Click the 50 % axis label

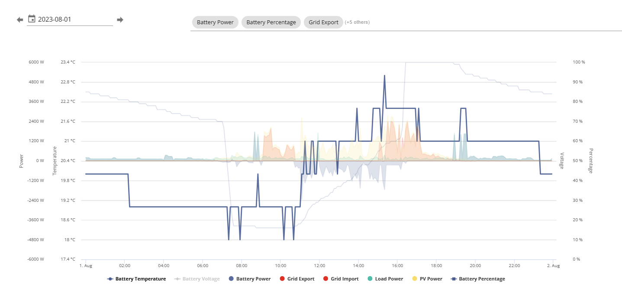[x=577, y=161]
